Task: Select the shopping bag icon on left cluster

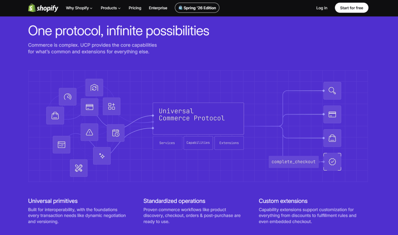Action: (55, 116)
